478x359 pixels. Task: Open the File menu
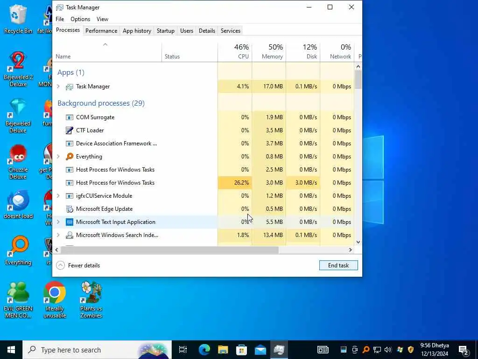60,19
